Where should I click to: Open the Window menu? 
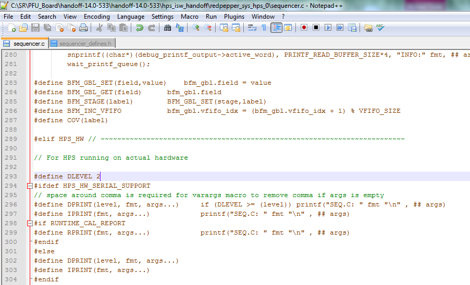pos(263,17)
